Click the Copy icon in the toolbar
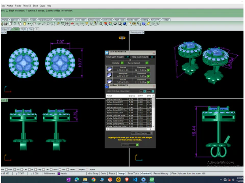 (x=20, y=24)
